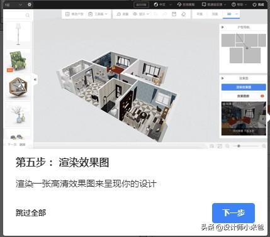Switch to the flat plan view tab
The width and height of the screenshot is (270, 237).
pos(200,14)
